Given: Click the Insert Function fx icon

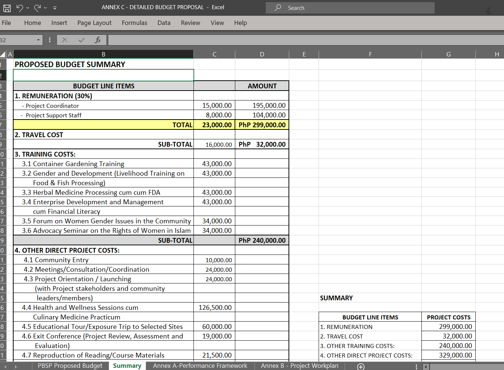Looking at the screenshot, I should [x=98, y=40].
